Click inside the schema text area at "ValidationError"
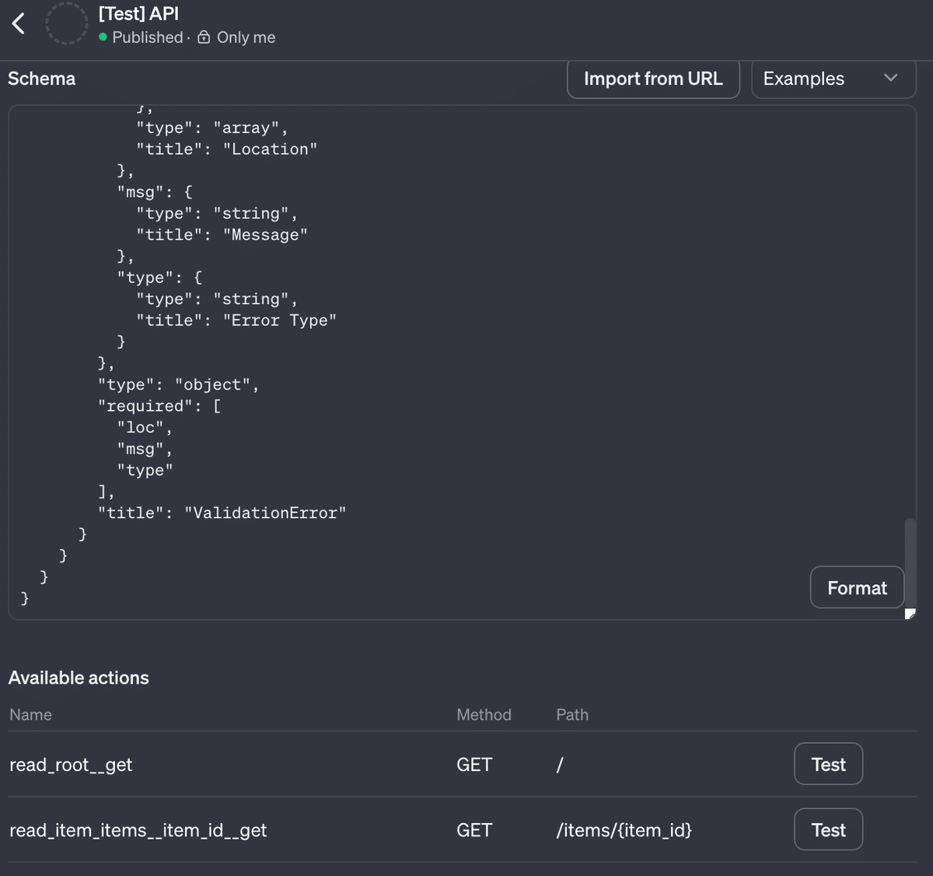Viewport: 933px width, 876px height. [265, 513]
